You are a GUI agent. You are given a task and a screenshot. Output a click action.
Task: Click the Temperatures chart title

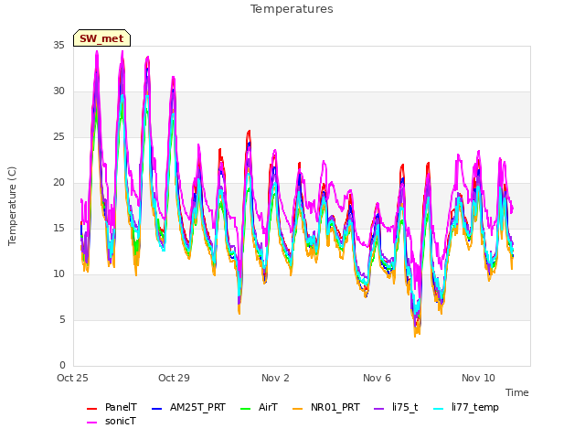click(292, 9)
